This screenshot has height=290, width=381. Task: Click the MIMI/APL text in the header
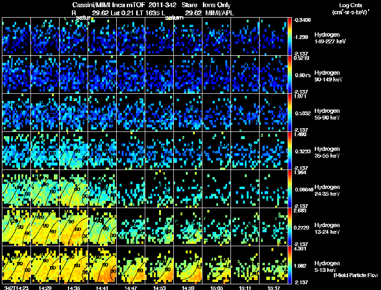point(220,13)
